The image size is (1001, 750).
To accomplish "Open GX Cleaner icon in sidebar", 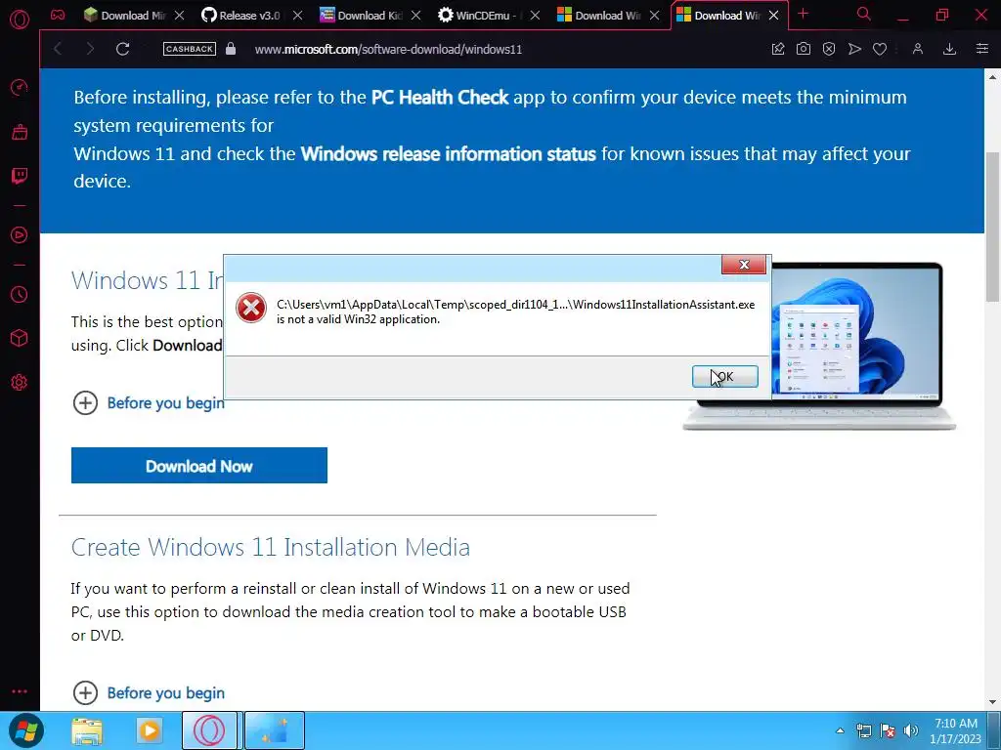I will coord(20,132).
